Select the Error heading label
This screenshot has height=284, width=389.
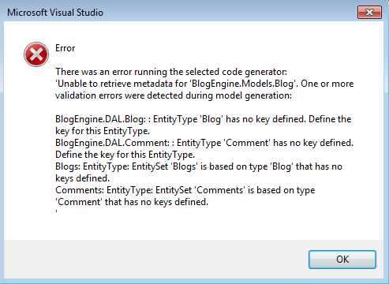[x=65, y=48]
